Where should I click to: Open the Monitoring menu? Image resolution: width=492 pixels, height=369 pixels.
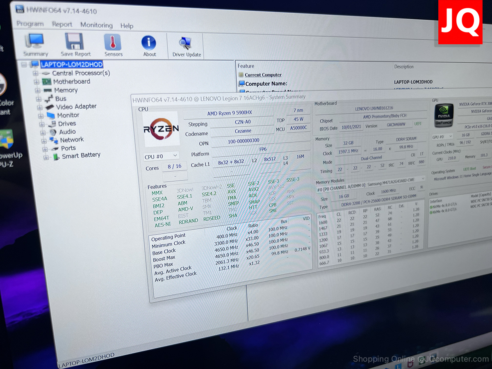(96, 25)
